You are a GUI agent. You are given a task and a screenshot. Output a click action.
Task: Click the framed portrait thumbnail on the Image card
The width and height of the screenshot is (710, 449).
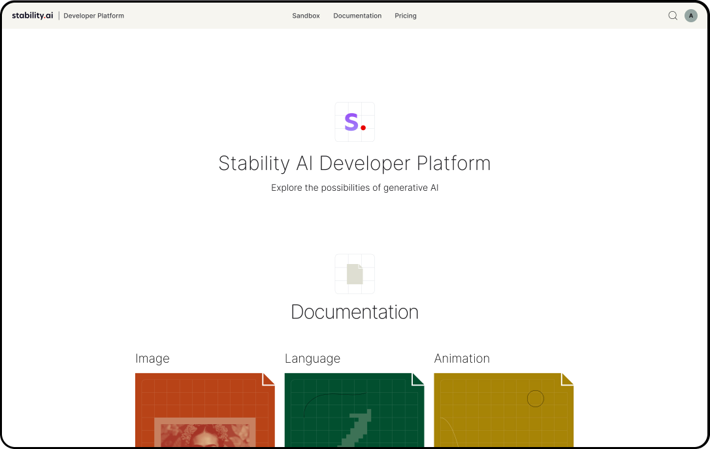(204, 435)
